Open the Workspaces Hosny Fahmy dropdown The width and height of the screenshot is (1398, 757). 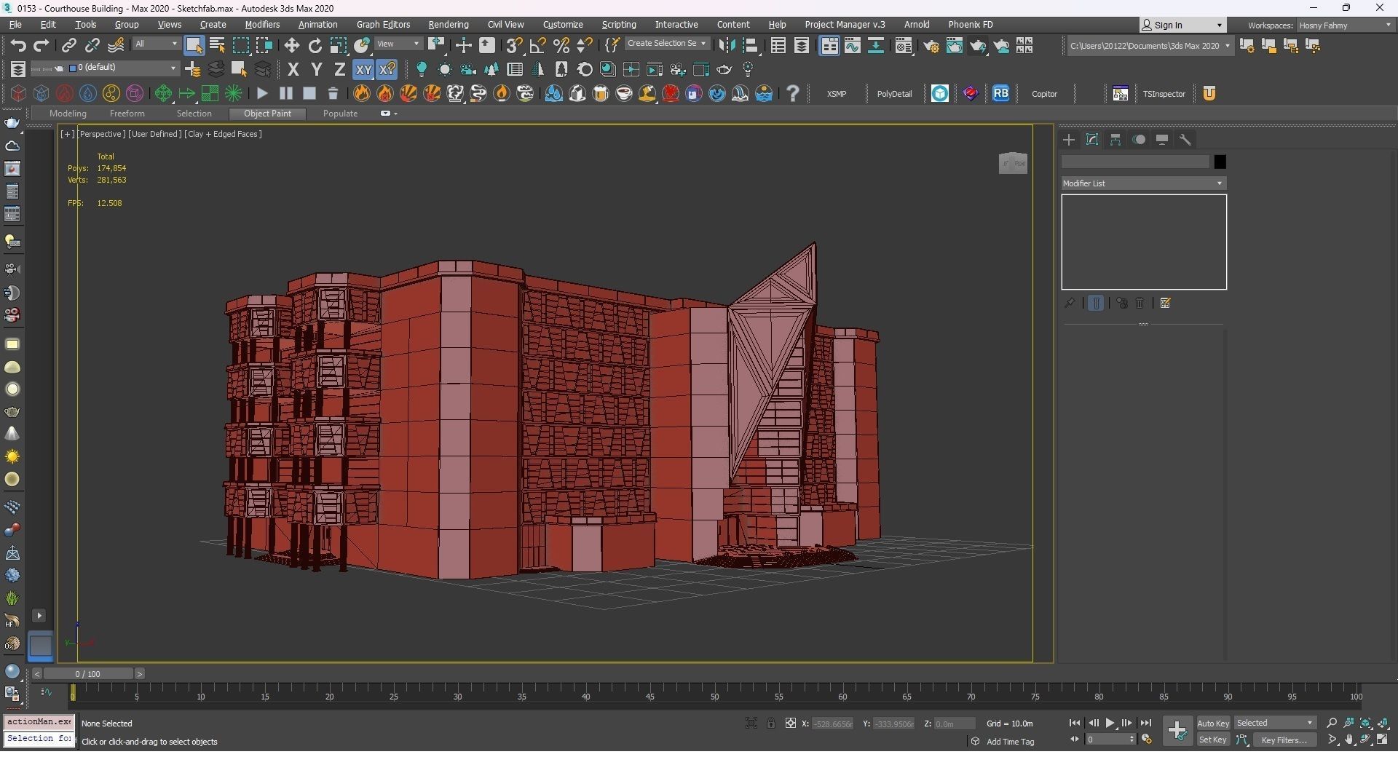click(x=1346, y=25)
